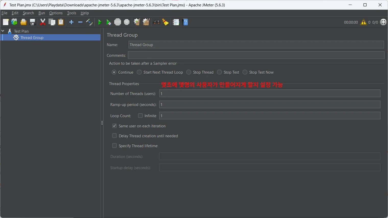Create a new test plan via toolbar
The width and height of the screenshot is (388, 218).
click(6, 22)
